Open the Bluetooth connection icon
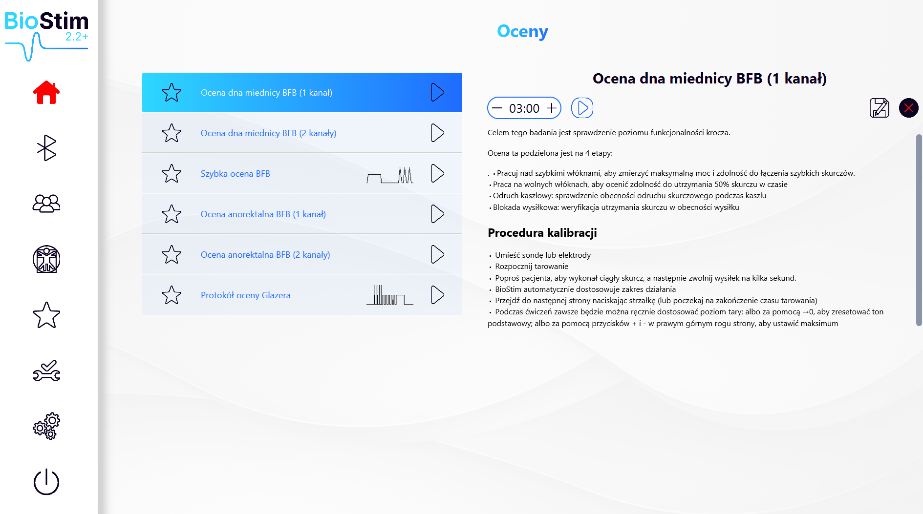Screen dimensions: 923x514 pyautogui.click(x=46, y=148)
